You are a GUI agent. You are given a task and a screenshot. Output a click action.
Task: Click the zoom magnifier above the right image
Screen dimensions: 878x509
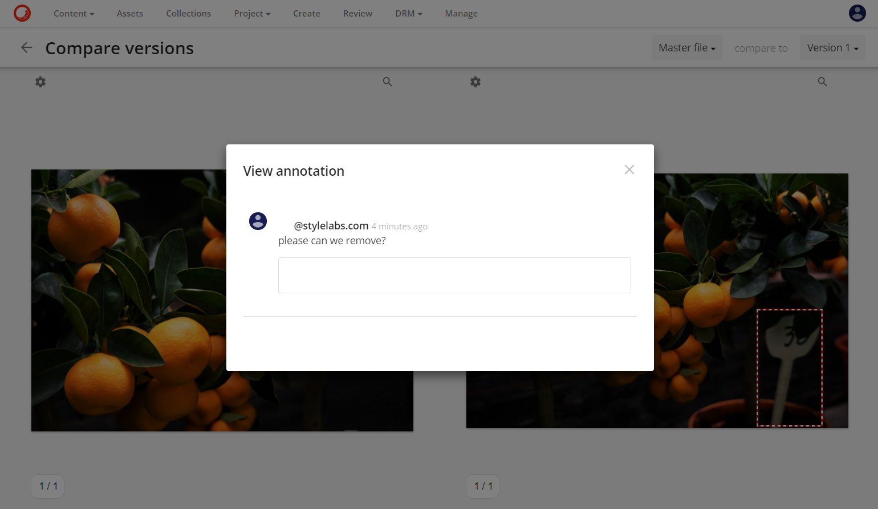[822, 82]
